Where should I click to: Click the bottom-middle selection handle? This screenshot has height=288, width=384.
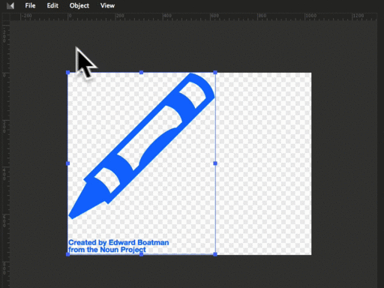tap(141, 254)
